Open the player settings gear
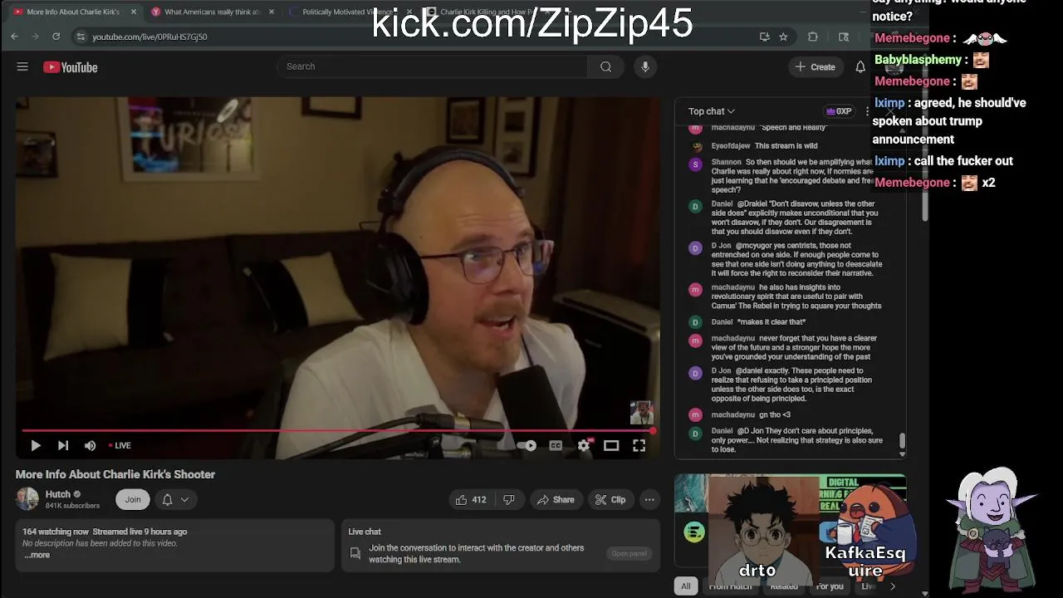Image resolution: width=1063 pixels, height=598 pixels. pos(584,446)
